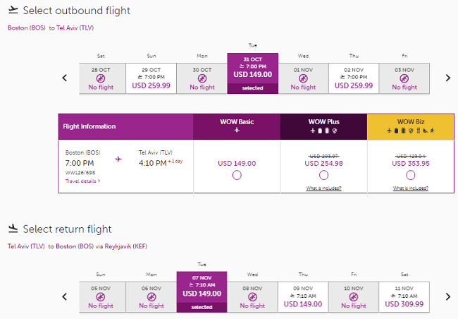Choose 29 OCT outbound date USD 259.99
Screen dimensions: 458x319
tap(151, 78)
